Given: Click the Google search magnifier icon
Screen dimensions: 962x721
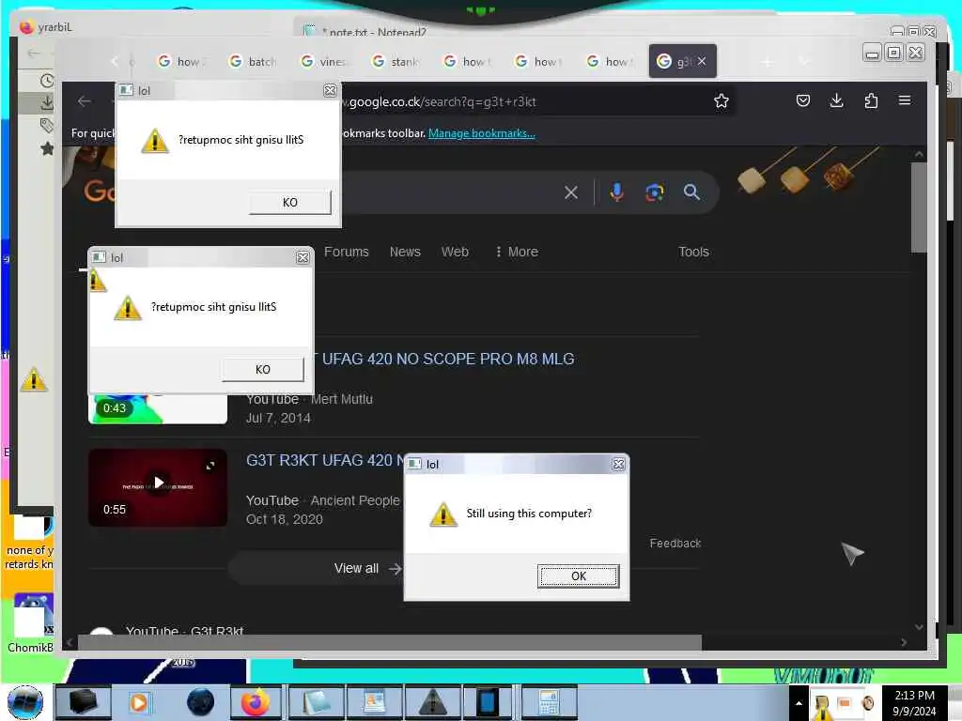Looking at the screenshot, I should 692,192.
